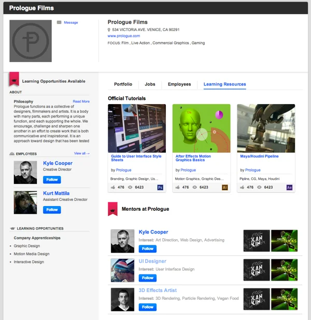311x320 pixels.
Task: Click the green head After Effects thumbnail
Action: tap(202, 128)
